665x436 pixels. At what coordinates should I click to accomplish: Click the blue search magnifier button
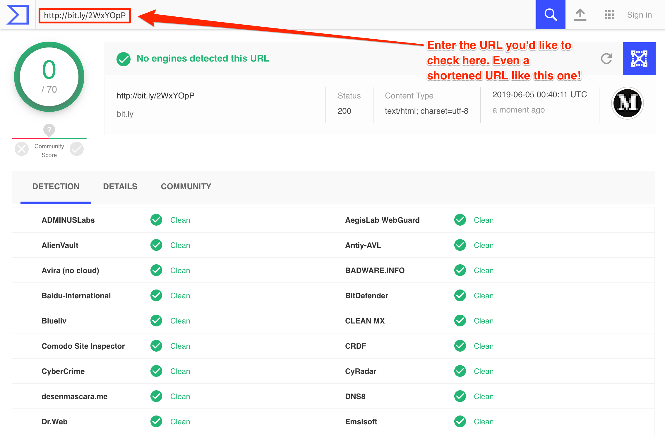pos(551,15)
